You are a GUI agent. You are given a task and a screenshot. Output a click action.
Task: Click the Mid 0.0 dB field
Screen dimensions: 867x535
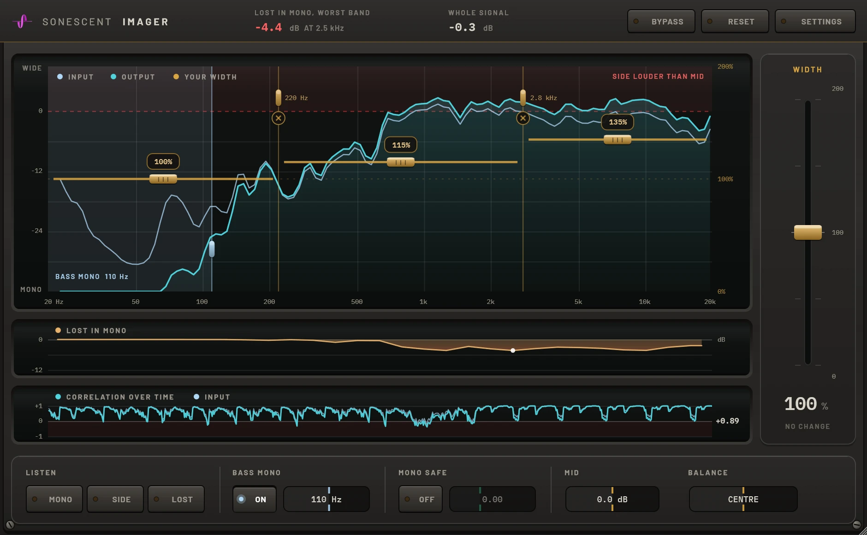click(x=612, y=499)
